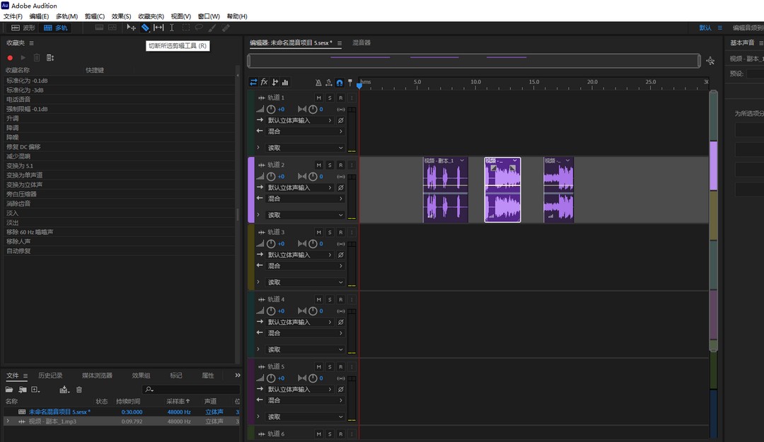Select the razor cut selected clips tool
764x442 pixels.
pos(145,28)
